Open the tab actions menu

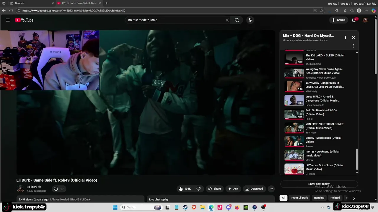coord(4,3)
